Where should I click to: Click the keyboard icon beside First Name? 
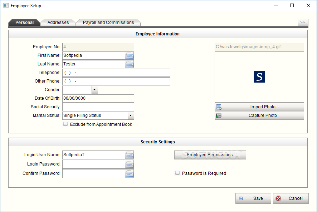point(129,55)
